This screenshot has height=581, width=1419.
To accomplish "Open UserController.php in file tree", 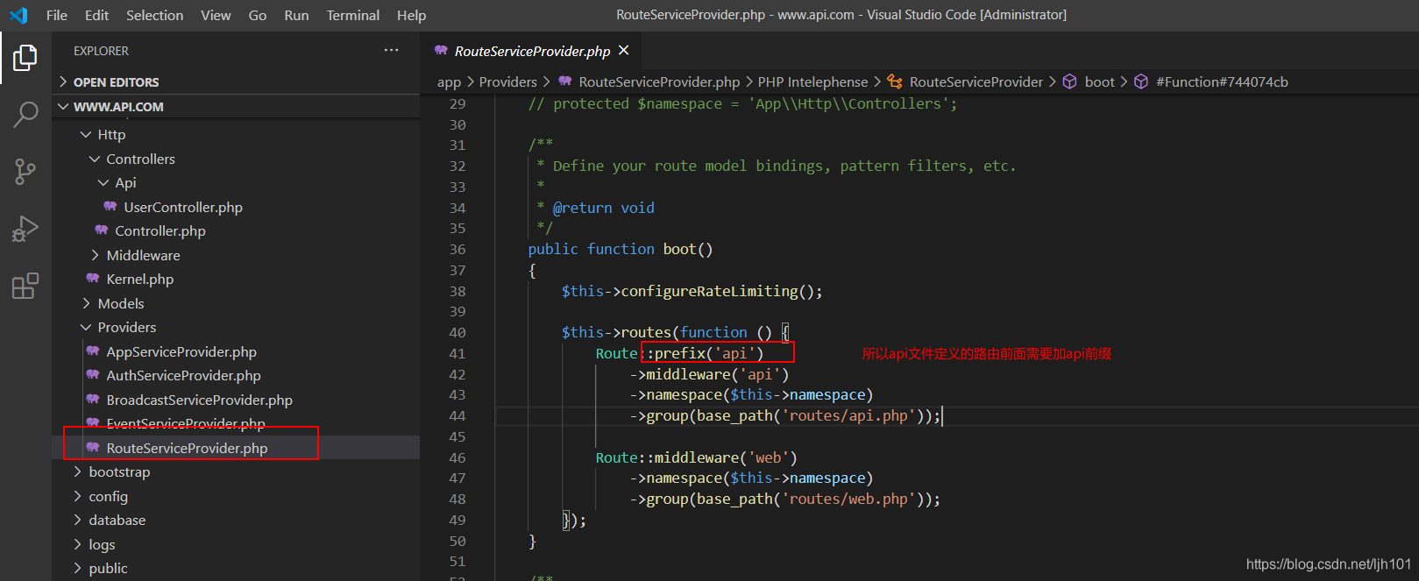I will click(183, 207).
